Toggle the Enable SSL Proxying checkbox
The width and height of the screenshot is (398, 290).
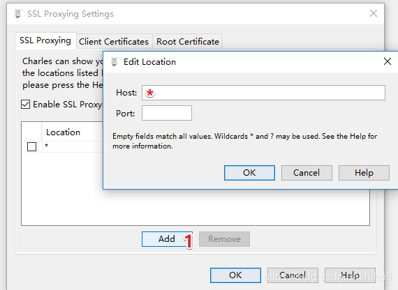pyautogui.click(x=25, y=104)
